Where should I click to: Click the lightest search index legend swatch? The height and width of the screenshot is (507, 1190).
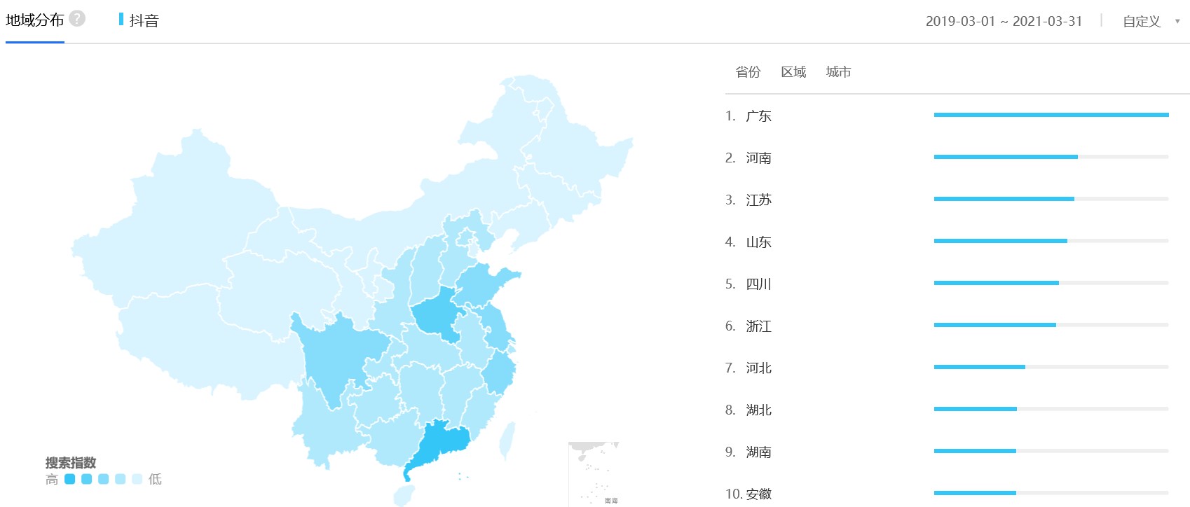pos(137,479)
